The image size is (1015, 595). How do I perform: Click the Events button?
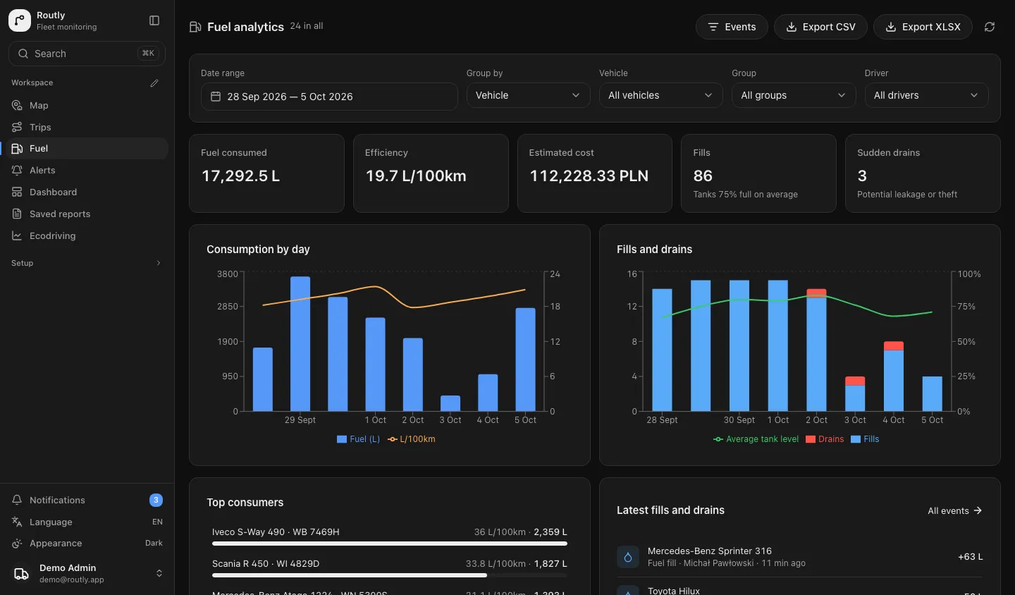point(732,27)
